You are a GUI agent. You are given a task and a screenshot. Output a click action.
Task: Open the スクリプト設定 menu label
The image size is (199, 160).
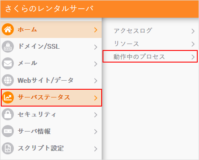[x=41, y=148]
